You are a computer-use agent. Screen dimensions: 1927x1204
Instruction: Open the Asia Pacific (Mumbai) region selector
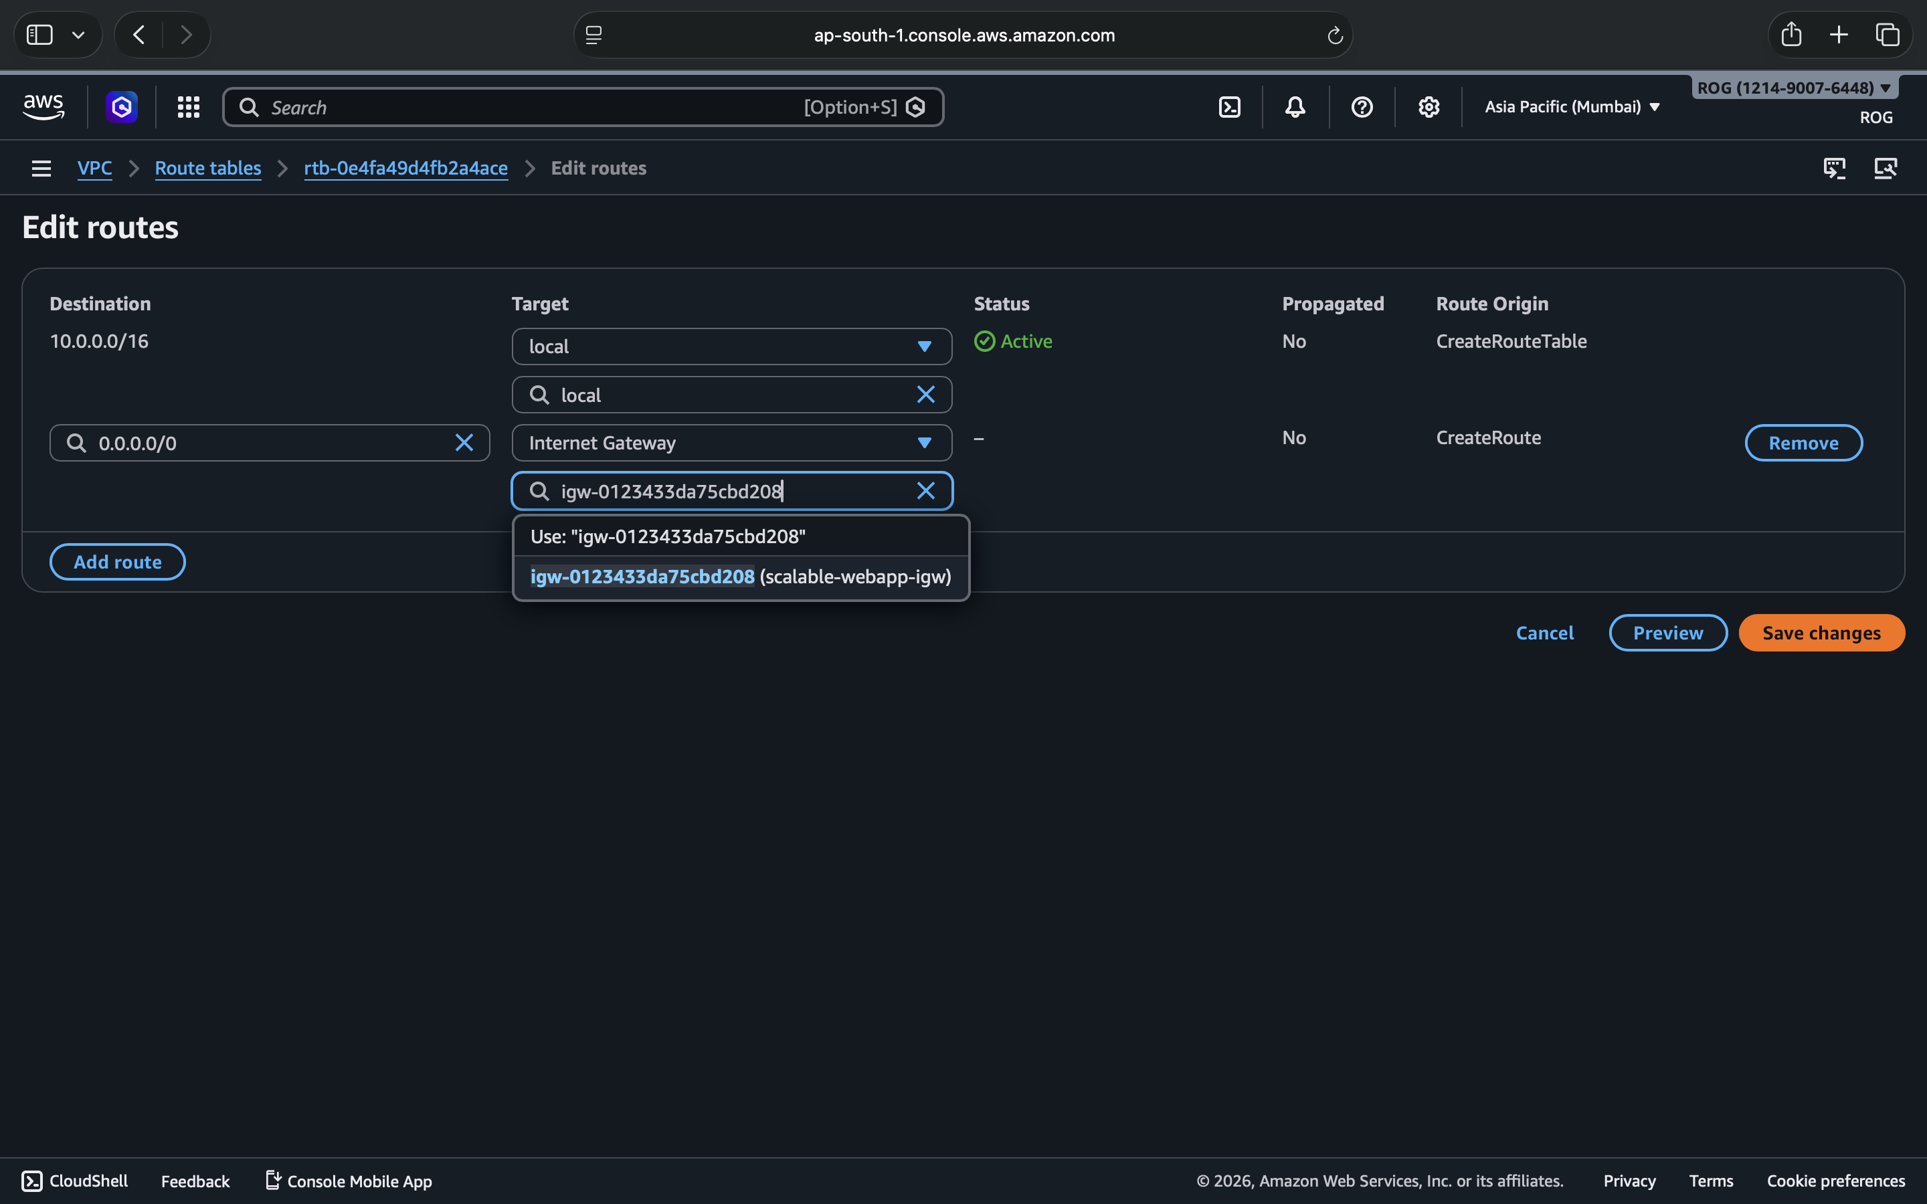tap(1572, 107)
